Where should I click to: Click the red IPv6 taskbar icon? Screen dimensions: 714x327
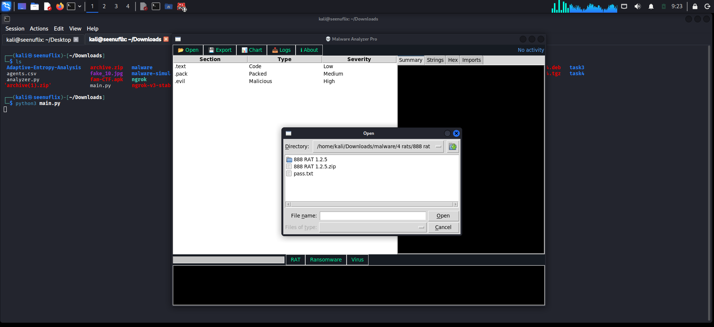pos(182,7)
